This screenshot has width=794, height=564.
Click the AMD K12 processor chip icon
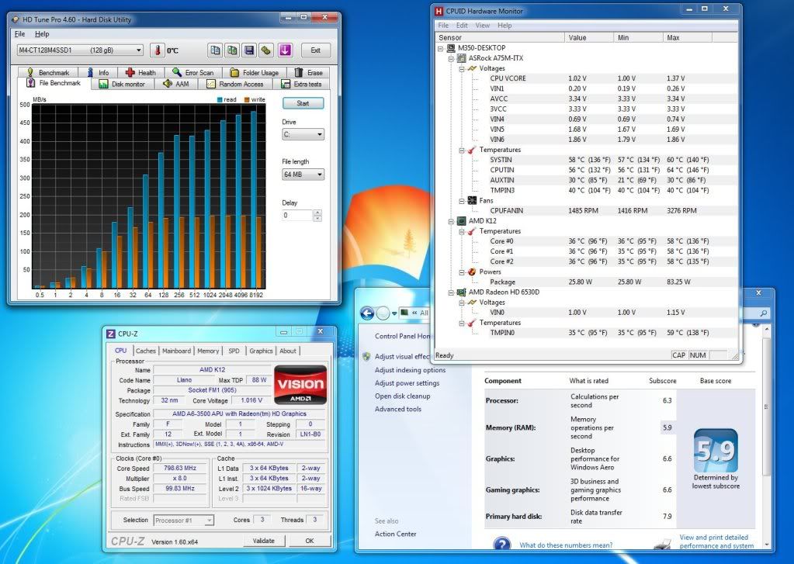461,221
